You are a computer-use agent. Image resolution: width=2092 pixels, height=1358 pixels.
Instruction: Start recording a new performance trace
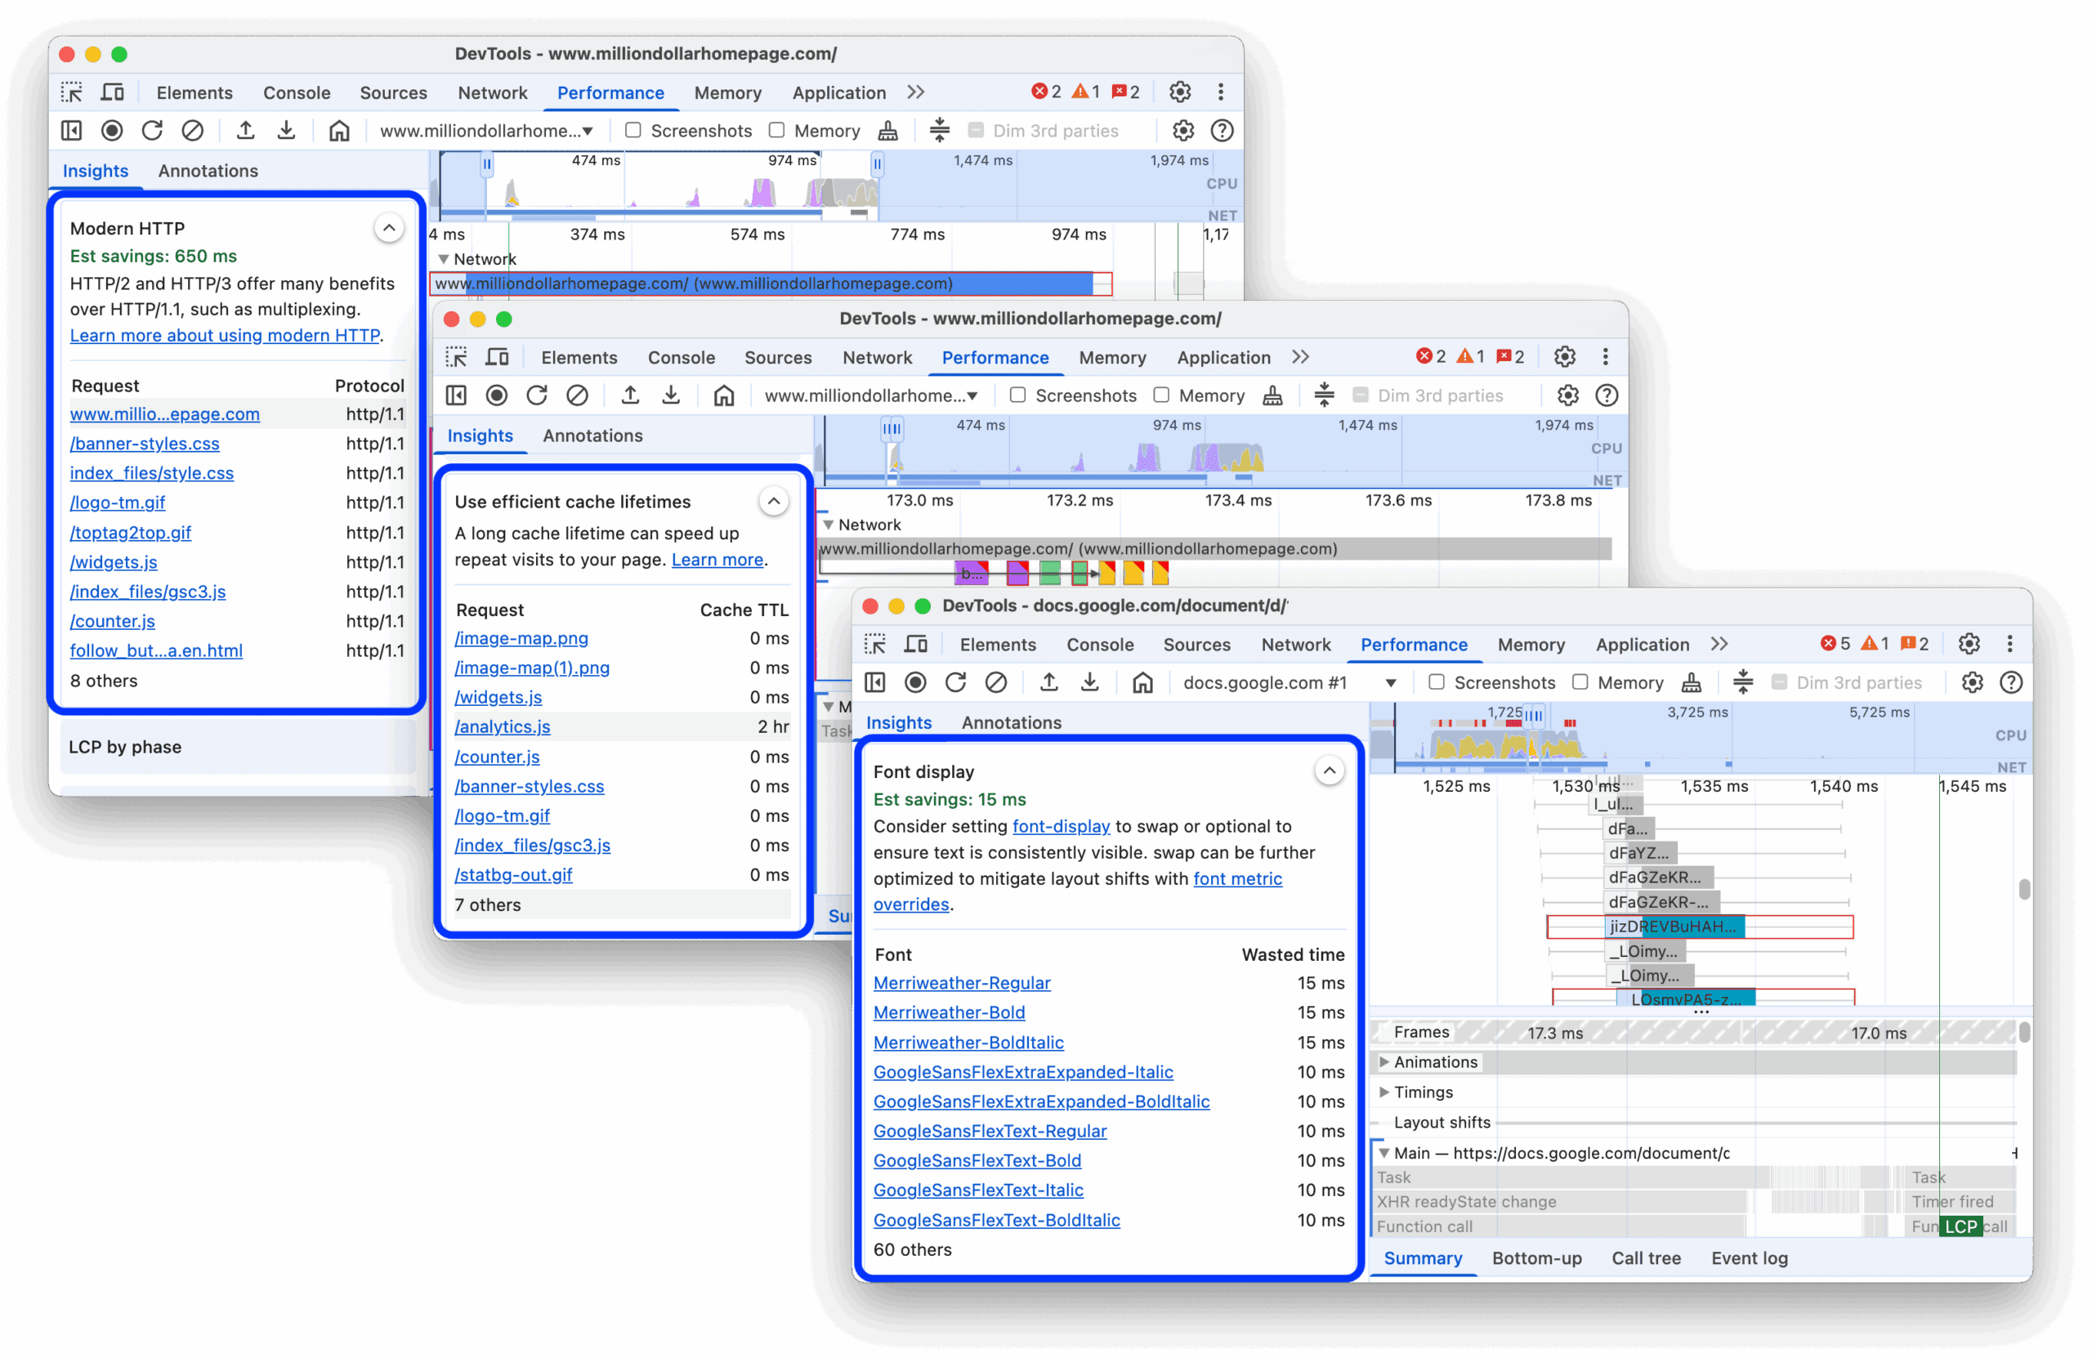click(112, 130)
